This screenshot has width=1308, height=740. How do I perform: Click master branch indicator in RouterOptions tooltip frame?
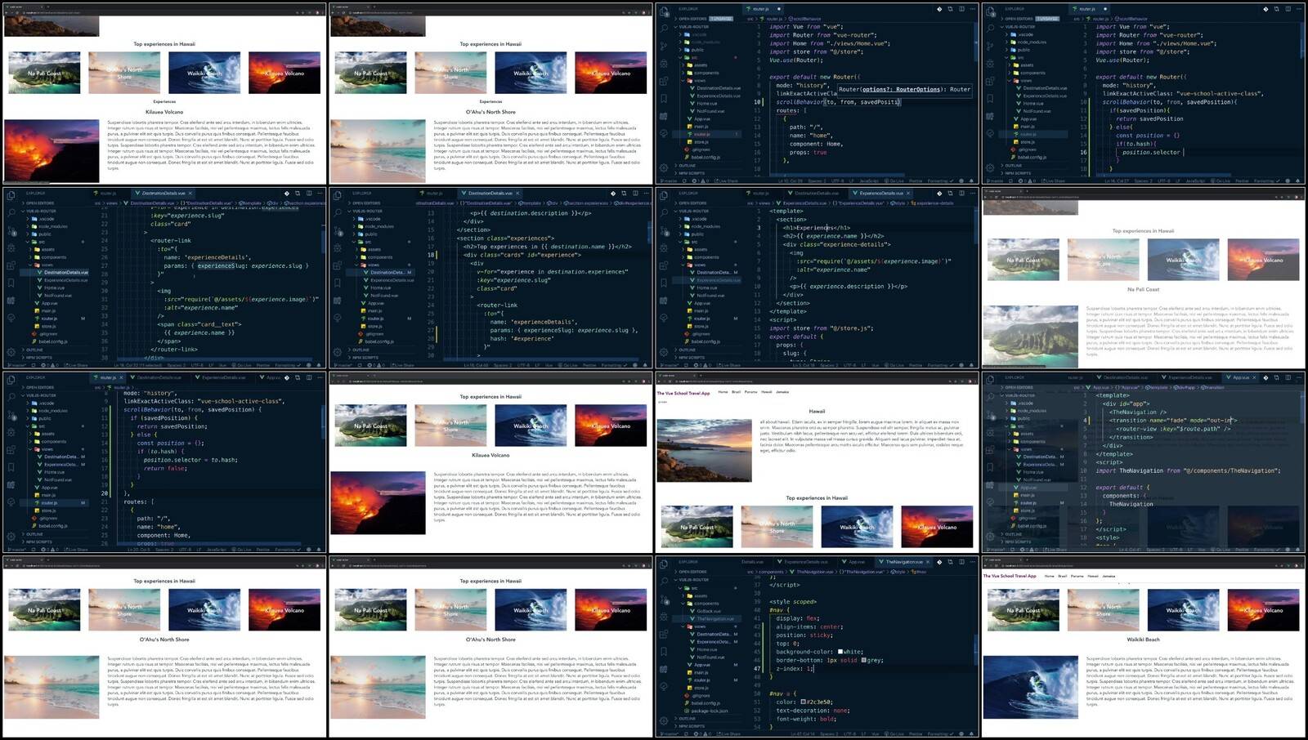tap(669, 181)
